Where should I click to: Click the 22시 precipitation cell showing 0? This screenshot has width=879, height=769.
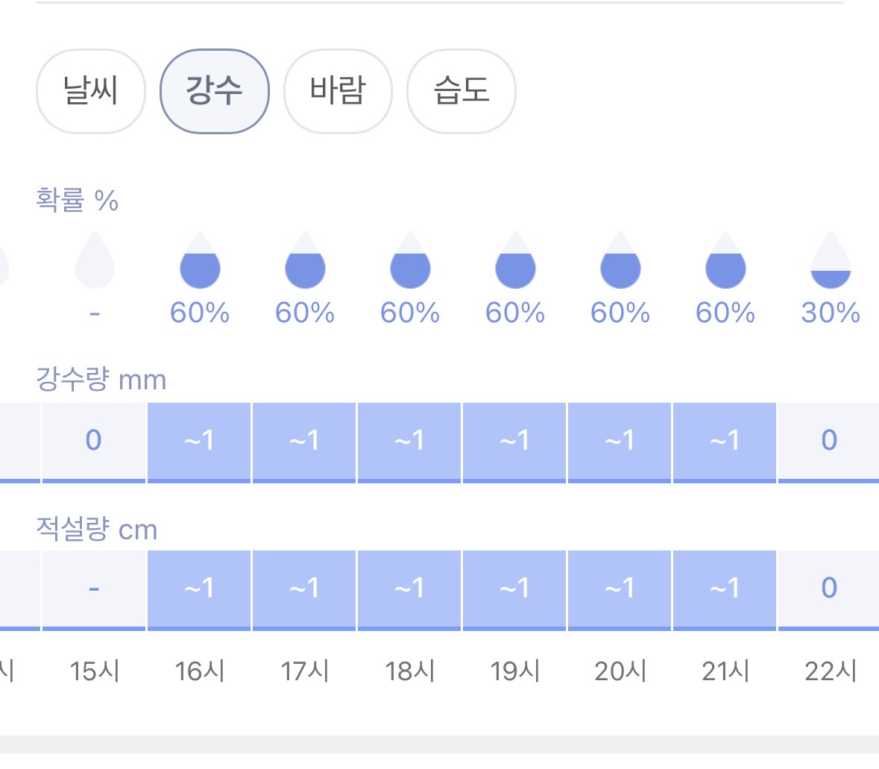[829, 441]
